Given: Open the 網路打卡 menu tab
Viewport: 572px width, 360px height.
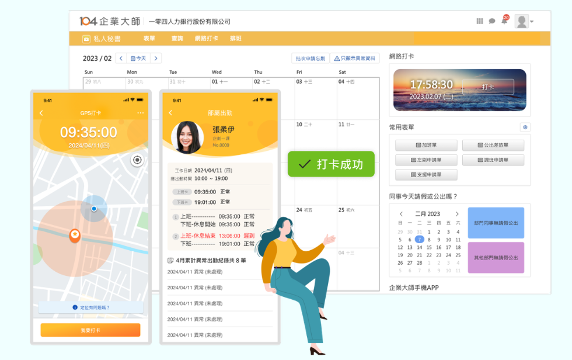Looking at the screenshot, I should coord(206,39).
